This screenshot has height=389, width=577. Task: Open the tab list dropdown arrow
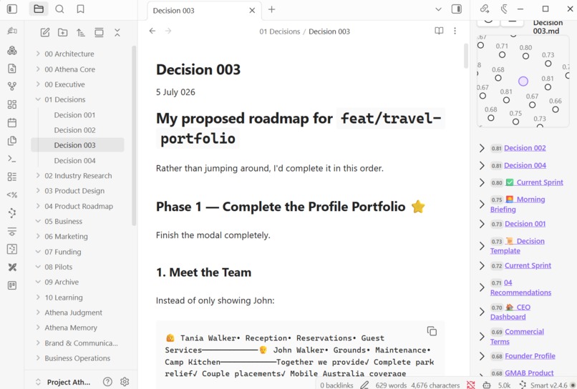click(438, 9)
